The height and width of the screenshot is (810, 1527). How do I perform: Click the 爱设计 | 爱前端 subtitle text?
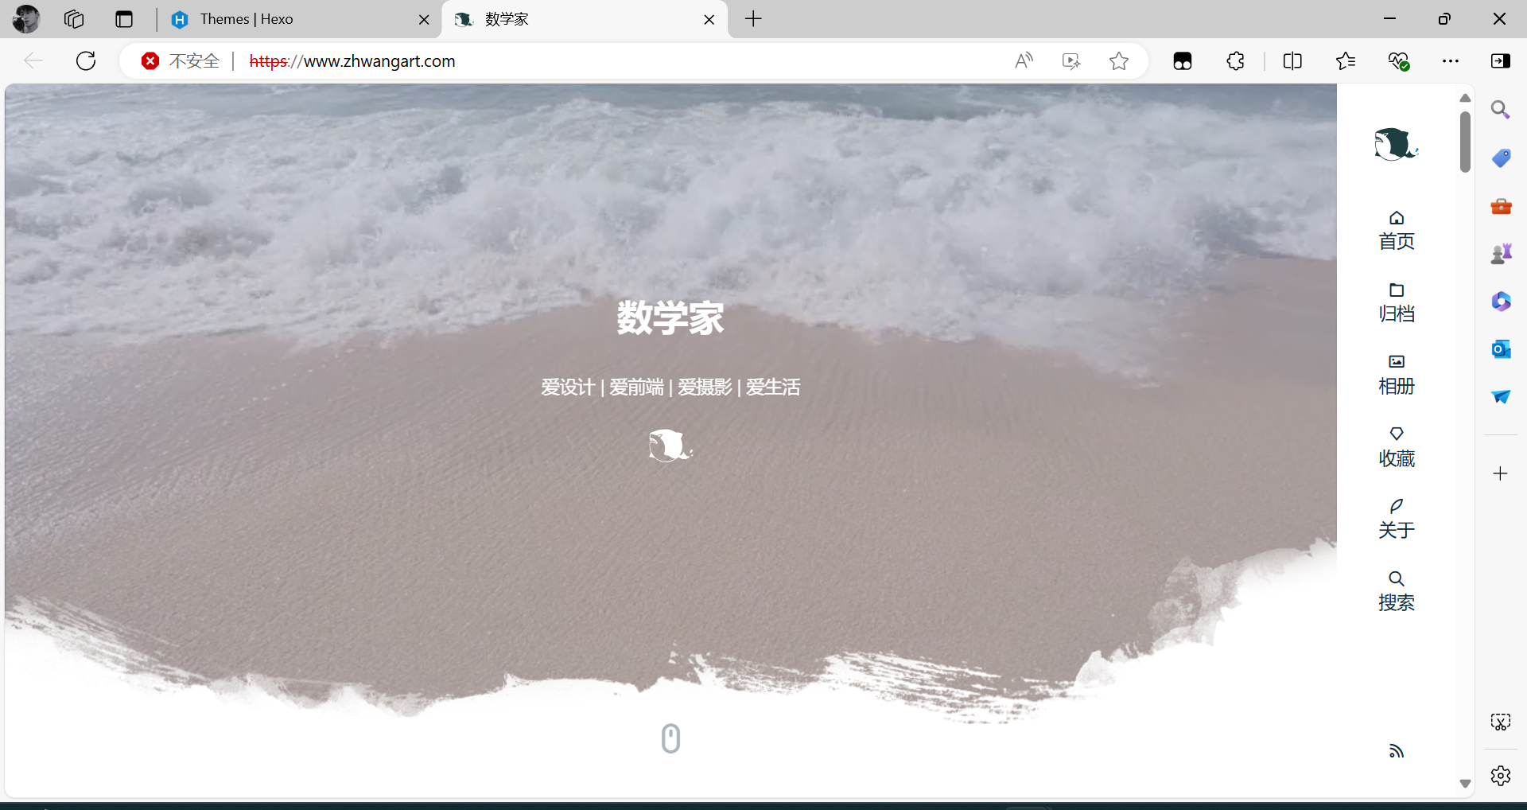[x=670, y=387]
